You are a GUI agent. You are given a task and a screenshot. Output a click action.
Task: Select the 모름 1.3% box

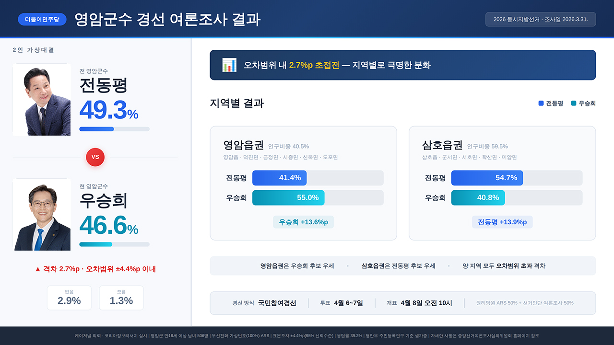(x=121, y=298)
